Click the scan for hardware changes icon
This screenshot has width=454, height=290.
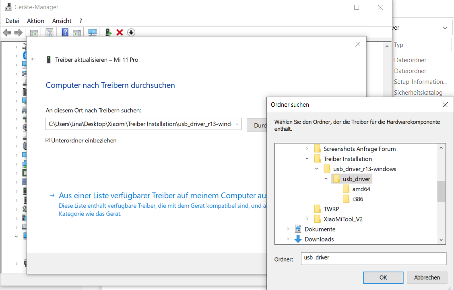click(x=93, y=32)
